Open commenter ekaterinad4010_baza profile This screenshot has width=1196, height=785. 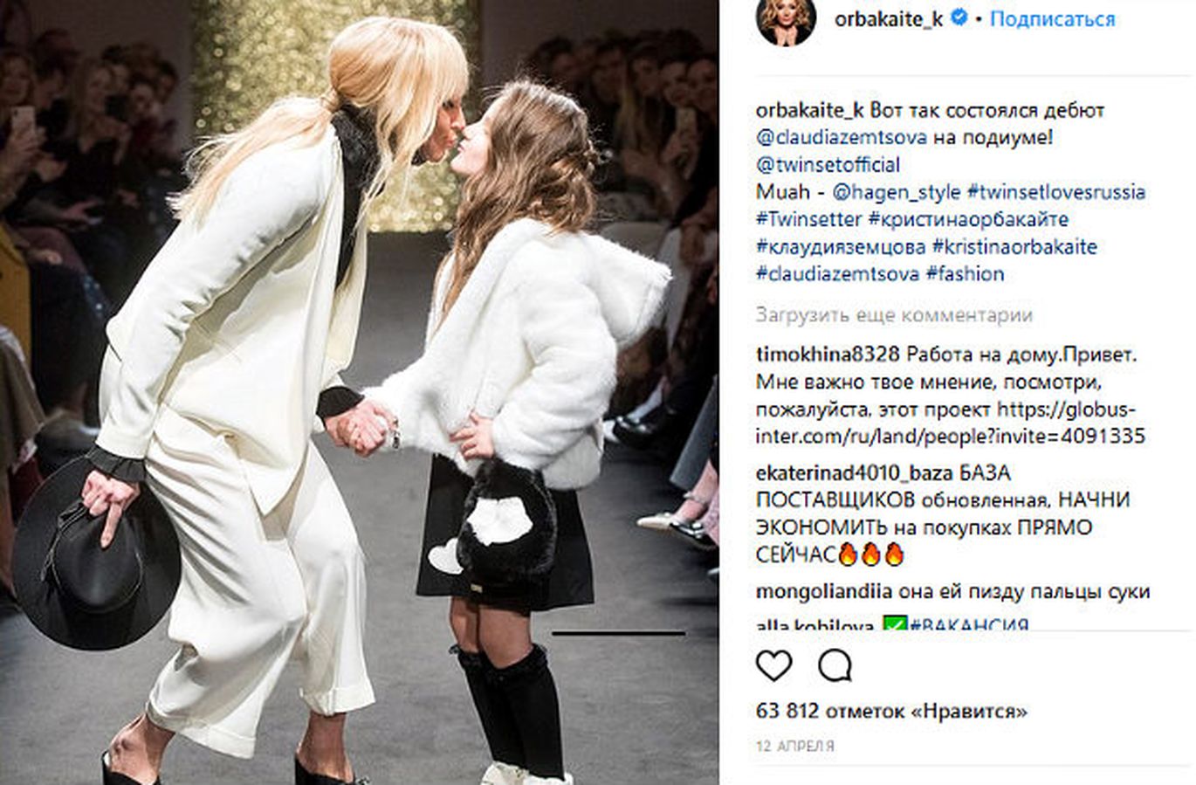854,473
